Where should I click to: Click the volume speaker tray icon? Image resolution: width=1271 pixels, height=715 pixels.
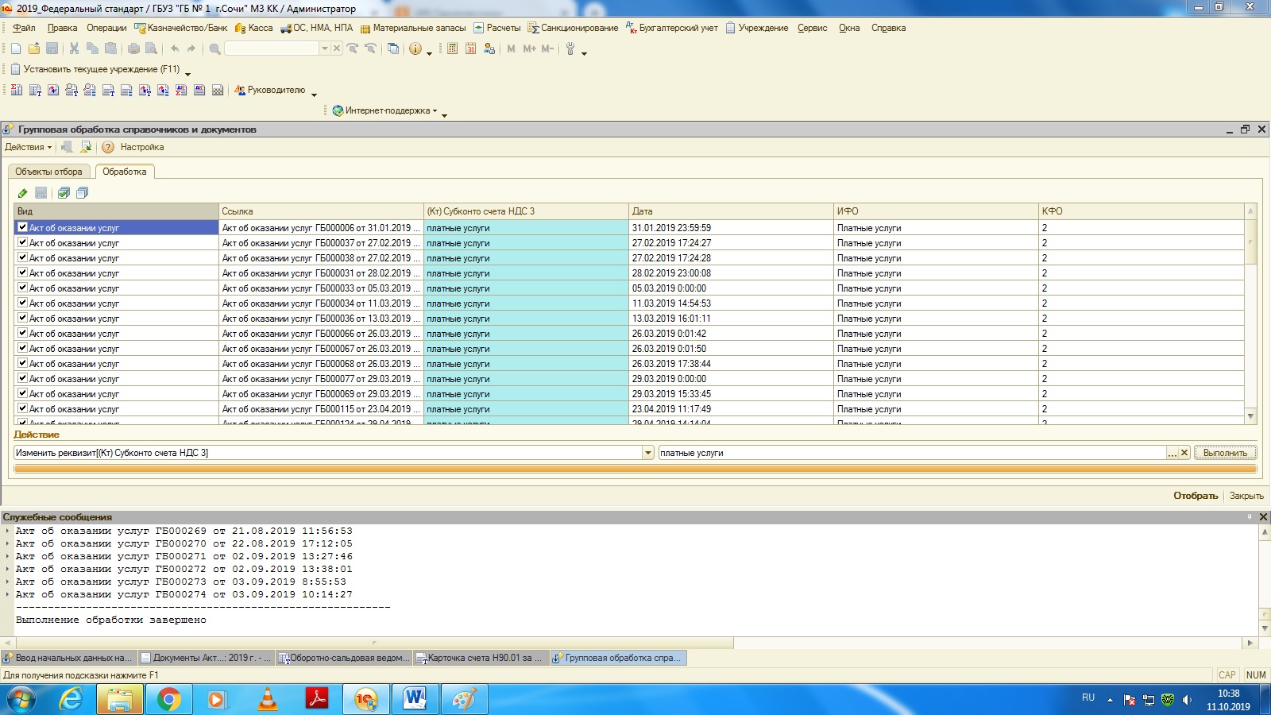click(x=1188, y=700)
